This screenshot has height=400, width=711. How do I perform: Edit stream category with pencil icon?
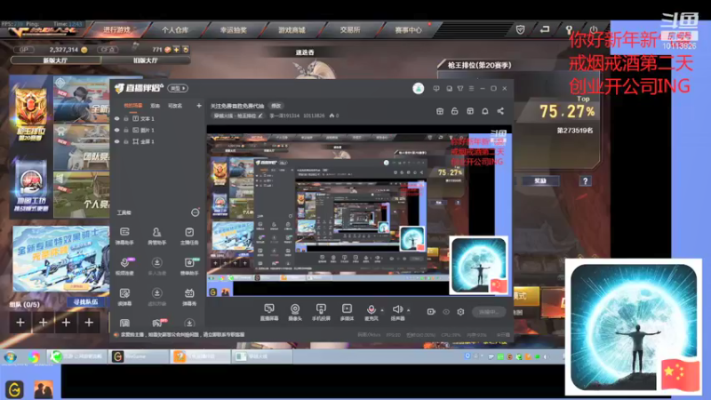(x=260, y=116)
